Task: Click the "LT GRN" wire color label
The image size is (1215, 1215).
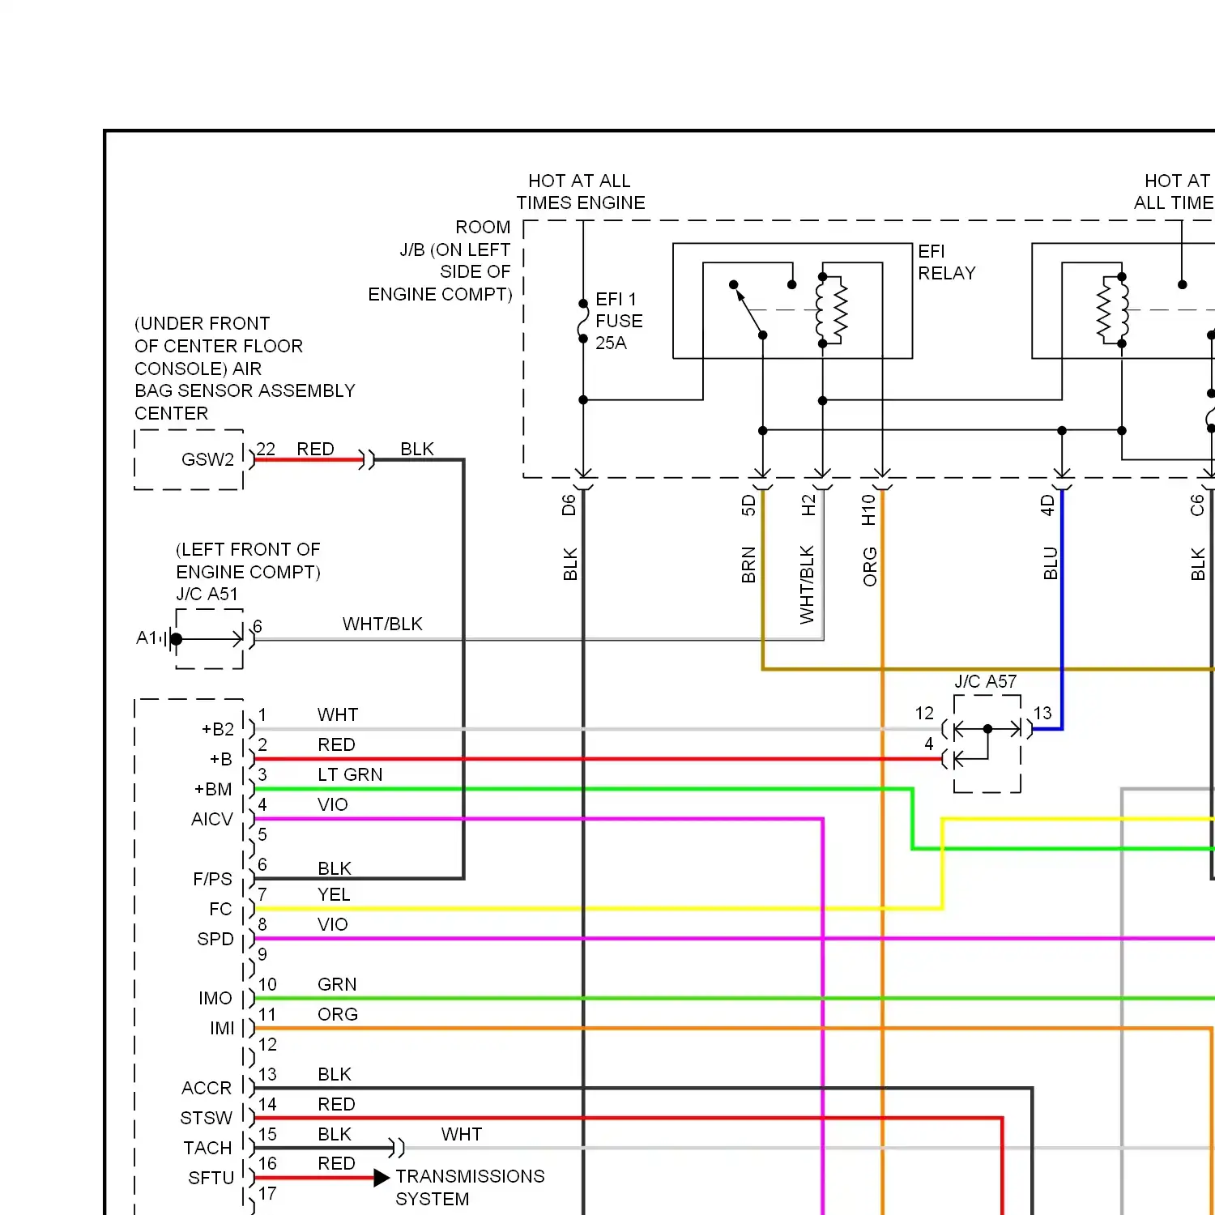Action: 350,774
